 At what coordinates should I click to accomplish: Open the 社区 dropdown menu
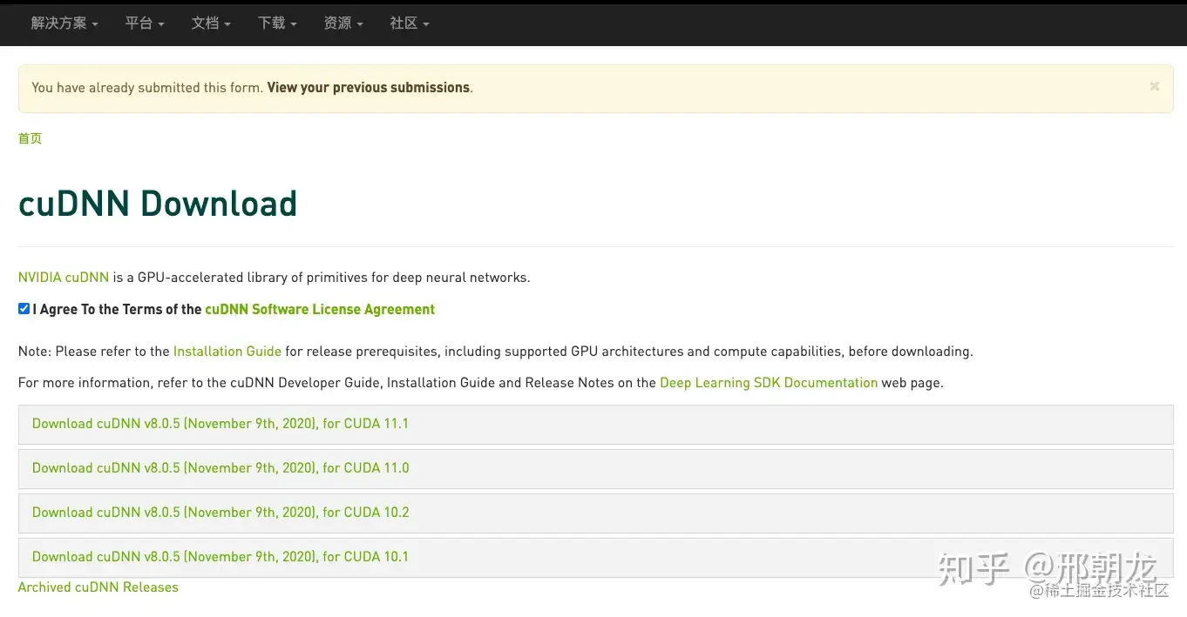point(410,23)
